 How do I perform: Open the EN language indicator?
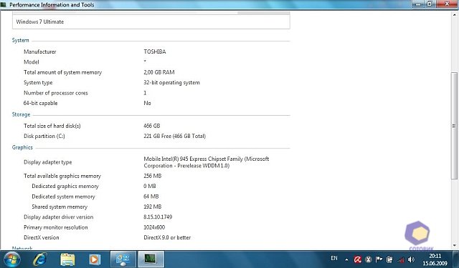pyautogui.click(x=334, y=258)
